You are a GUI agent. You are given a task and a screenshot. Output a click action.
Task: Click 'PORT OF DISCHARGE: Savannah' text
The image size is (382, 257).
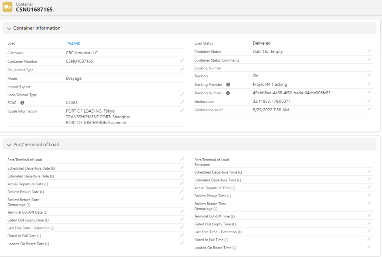click(96, 123)
